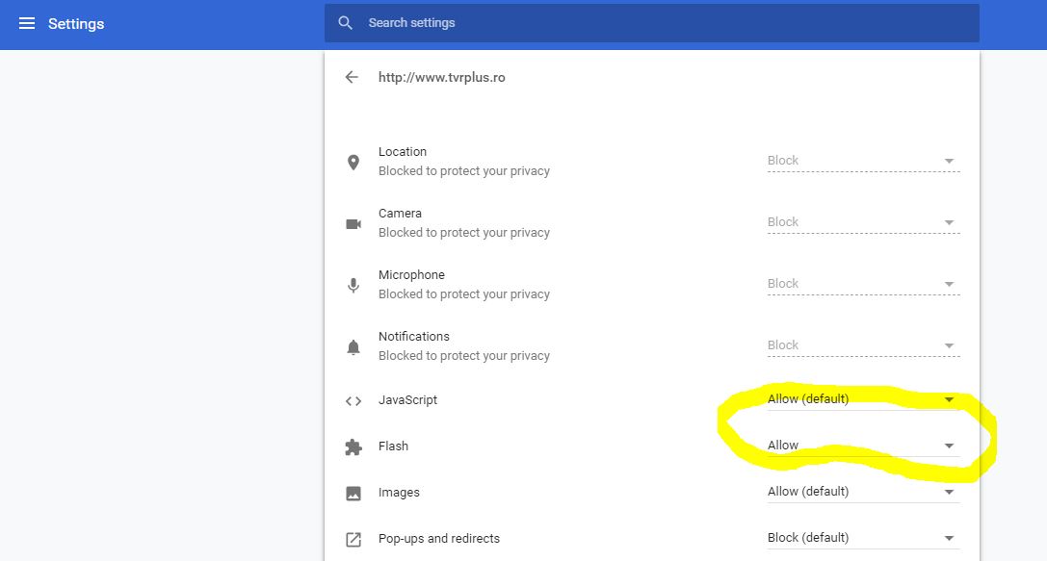Click the Pop-ups and redirects icon
The width and height of the screenshot is (1047, 561).
353,539
